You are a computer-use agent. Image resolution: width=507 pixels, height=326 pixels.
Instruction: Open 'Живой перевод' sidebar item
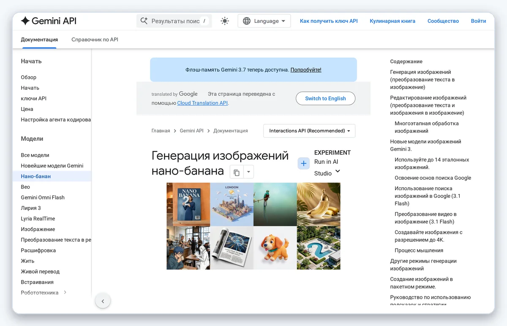tap(40, 271)
